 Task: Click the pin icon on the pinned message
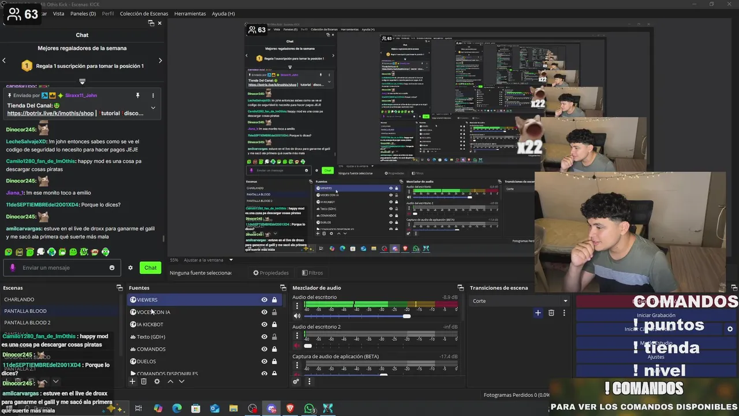[x=137, y=95]
